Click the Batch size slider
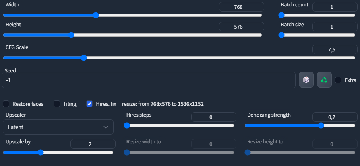360x166 pixels. tap(317, 35)
